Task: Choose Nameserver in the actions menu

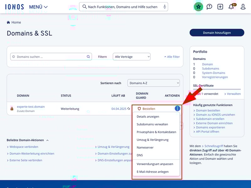Action: pos(145,147)
